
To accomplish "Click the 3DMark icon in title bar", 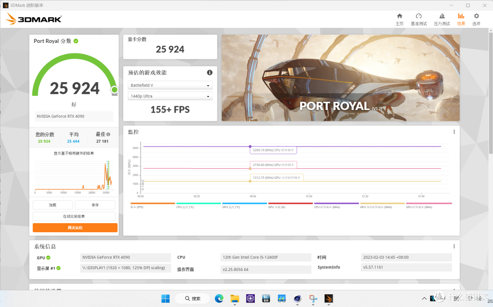I will click(x=5, y=5).
